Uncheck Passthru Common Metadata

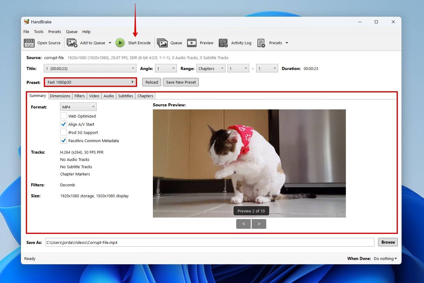pos(64,140)
